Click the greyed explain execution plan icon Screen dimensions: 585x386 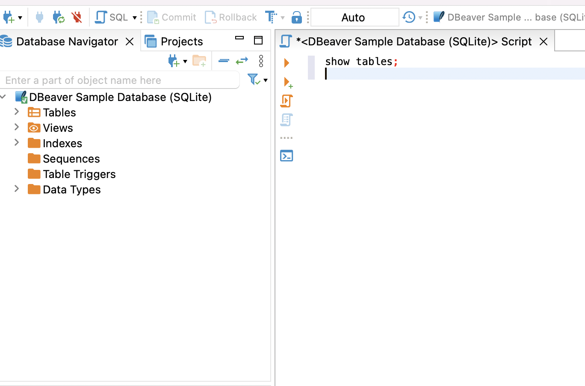click(287, 120)
